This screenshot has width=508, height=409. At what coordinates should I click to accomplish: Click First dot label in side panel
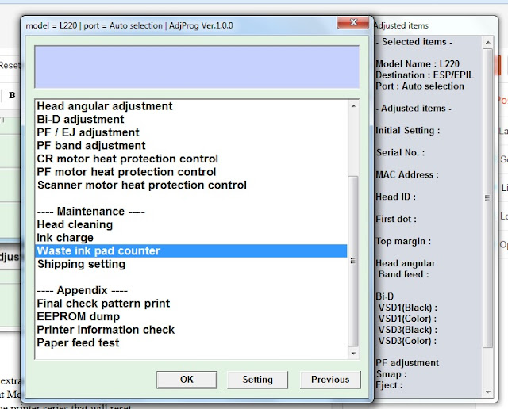396,219
